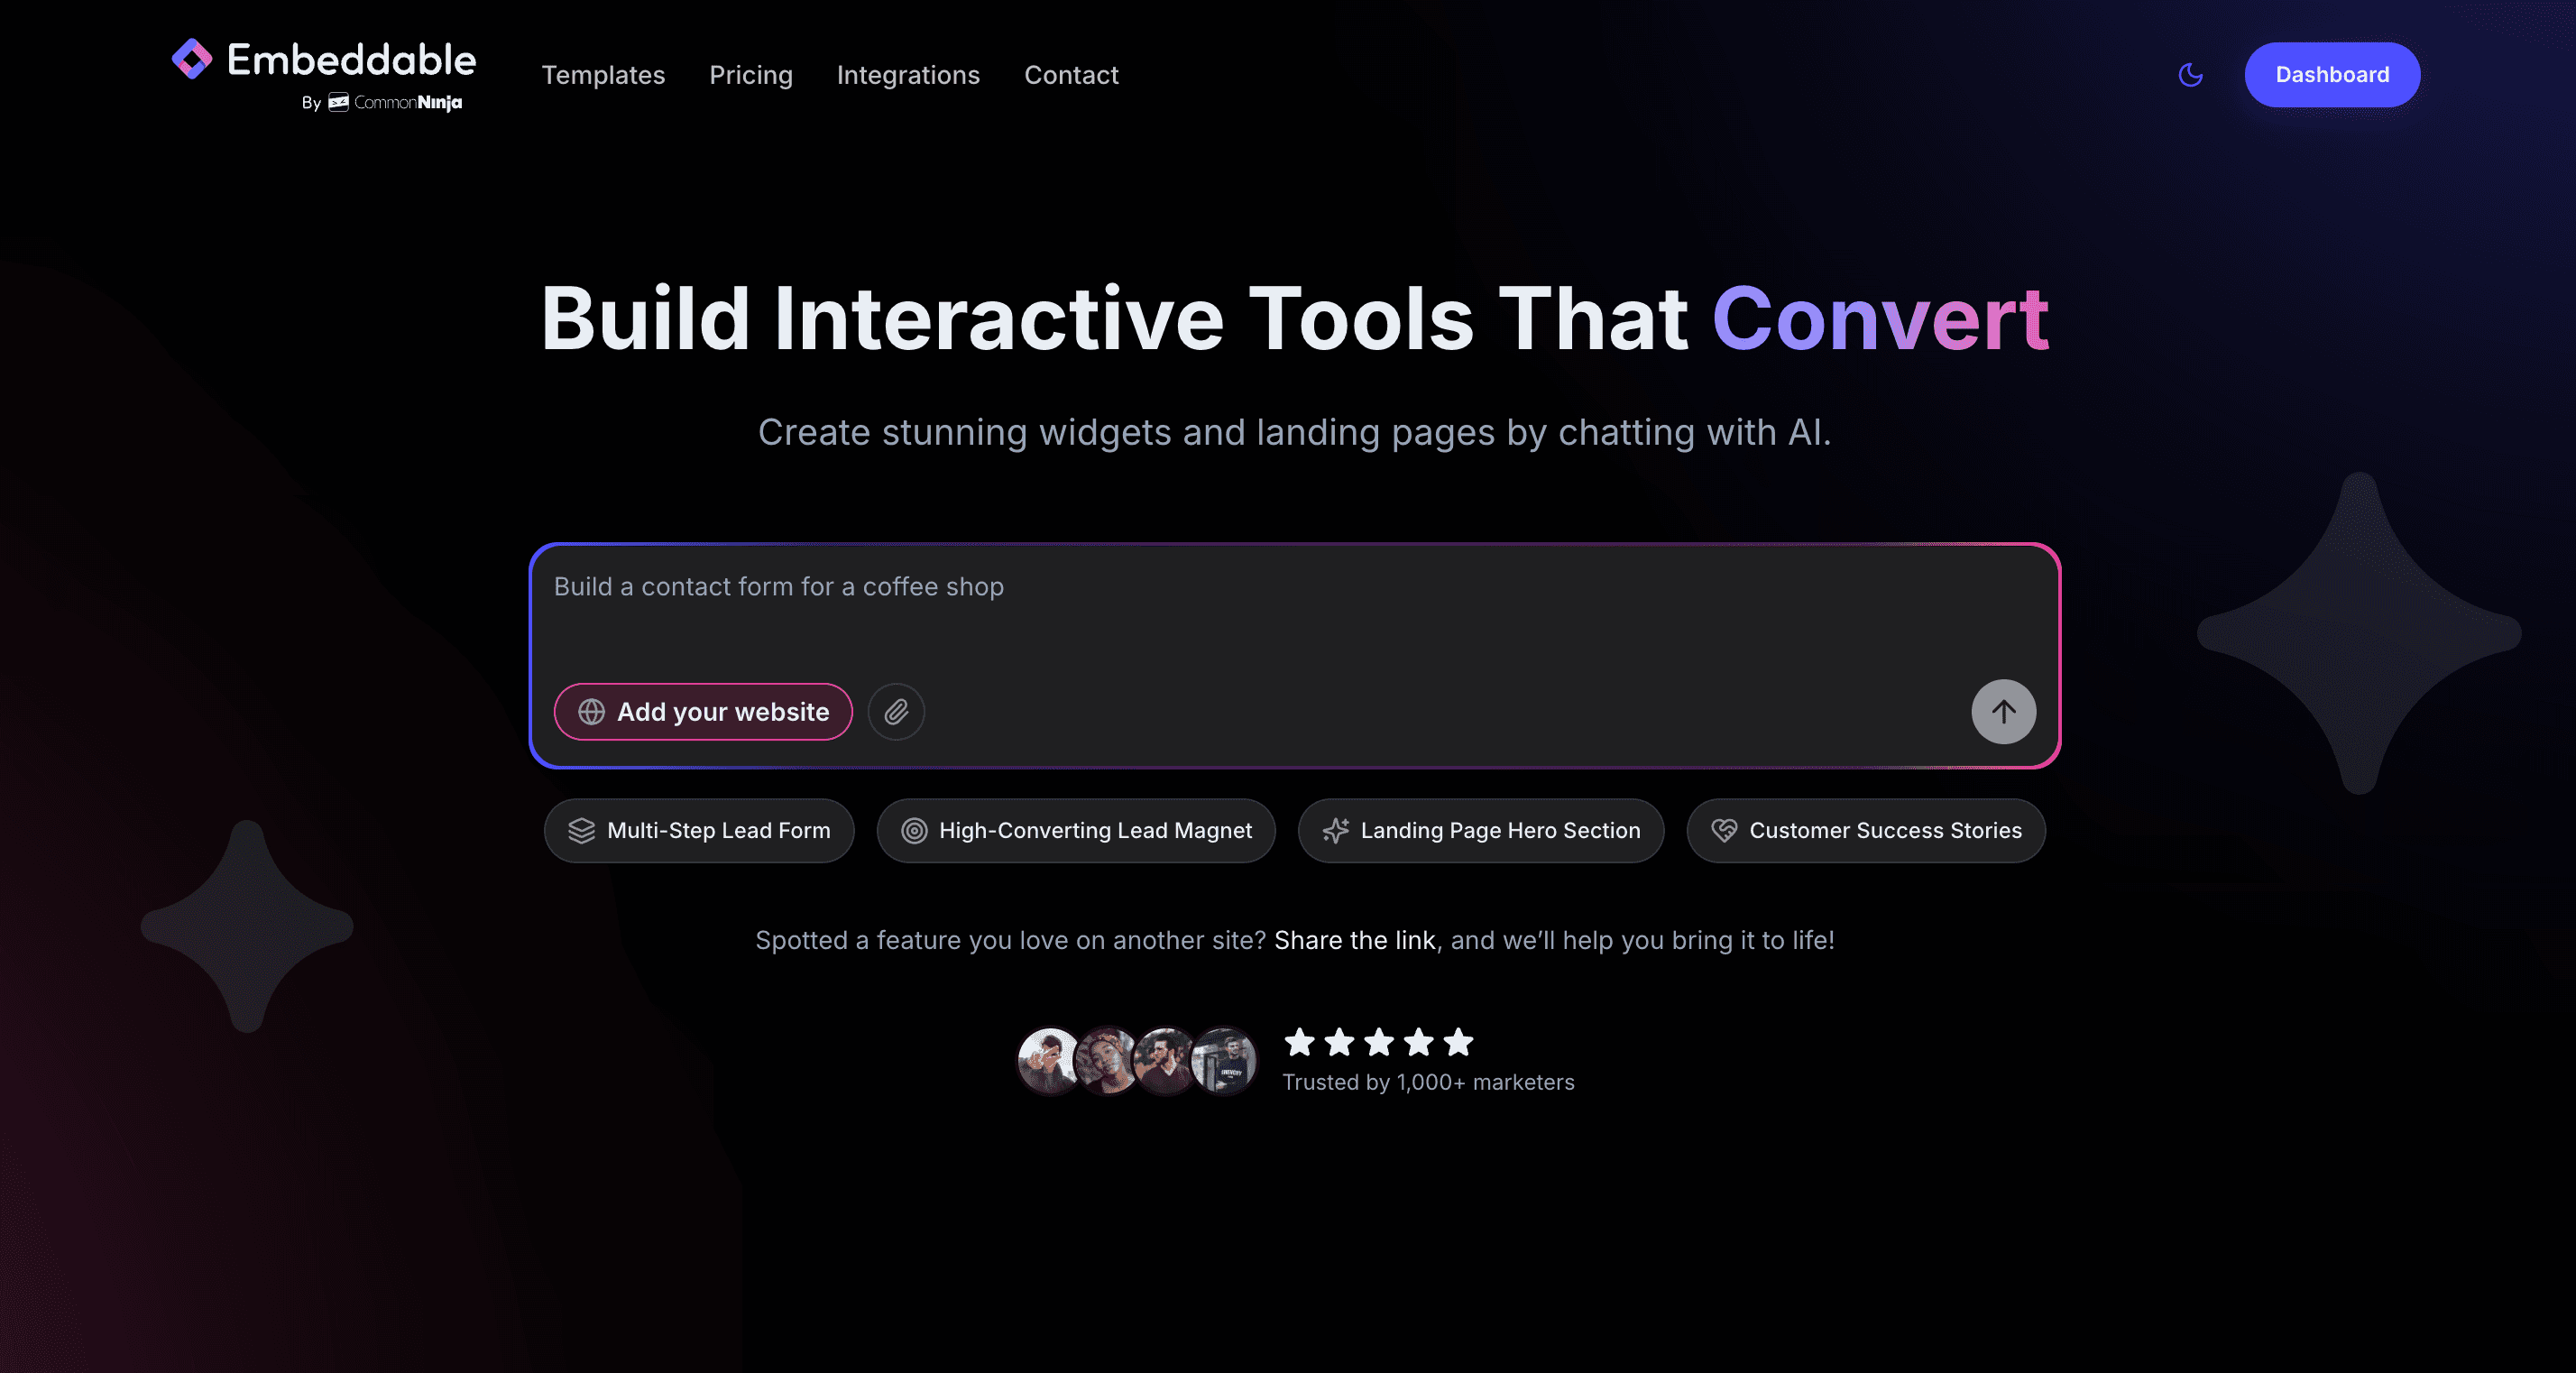Open the Dashboard
The width and height of the screenshot is (2576, 1373).
point(2332,74)
